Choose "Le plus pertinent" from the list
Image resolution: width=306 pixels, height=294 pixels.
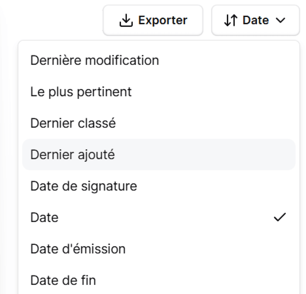tap(81, 92)
